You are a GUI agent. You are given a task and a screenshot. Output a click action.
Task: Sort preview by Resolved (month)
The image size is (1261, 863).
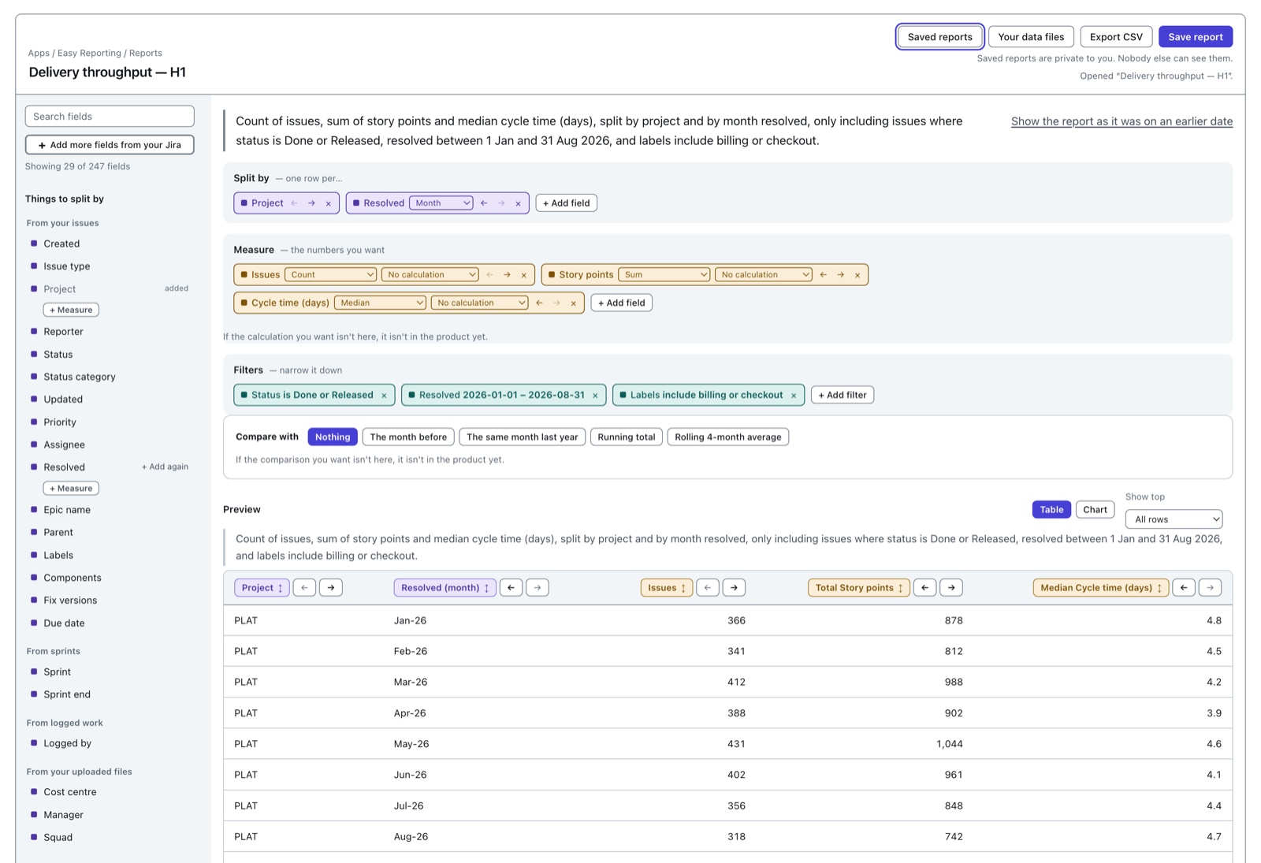pyautogui.click(x=445, y=588)
